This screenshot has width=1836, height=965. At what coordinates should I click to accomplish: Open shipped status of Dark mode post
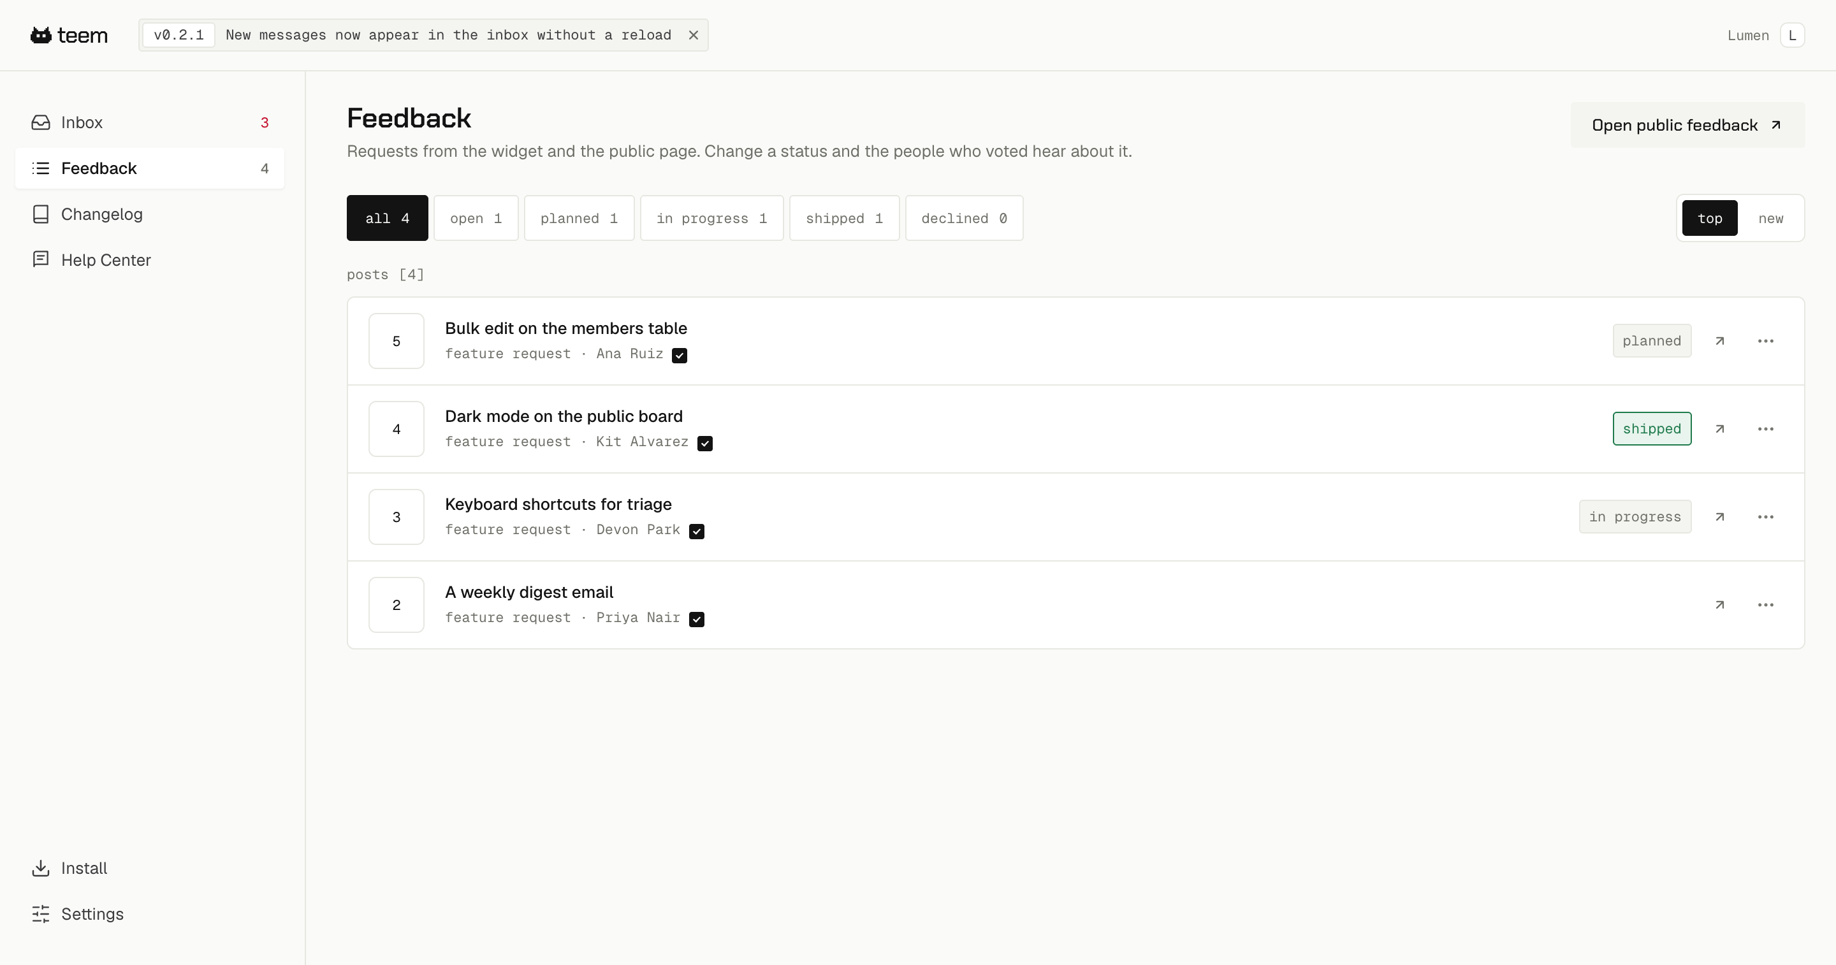pyautogui.click(x=1651, y=428)
